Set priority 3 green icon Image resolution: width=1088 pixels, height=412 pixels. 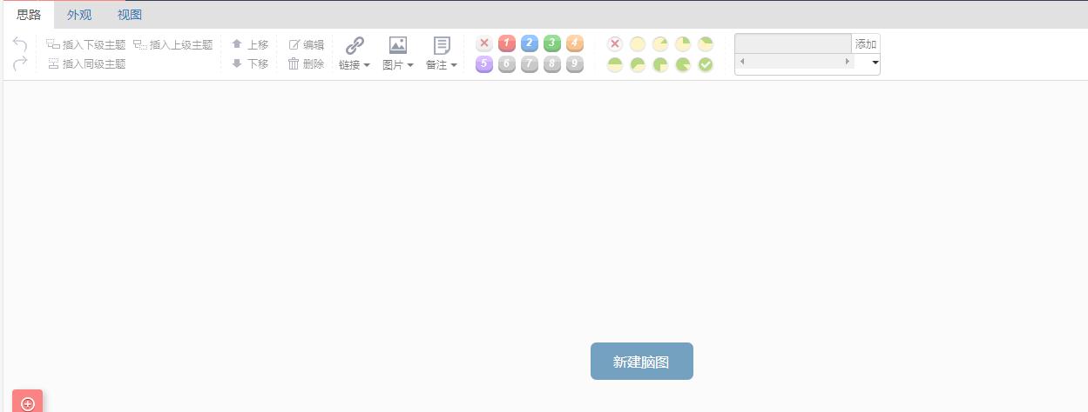pos(552,43)
